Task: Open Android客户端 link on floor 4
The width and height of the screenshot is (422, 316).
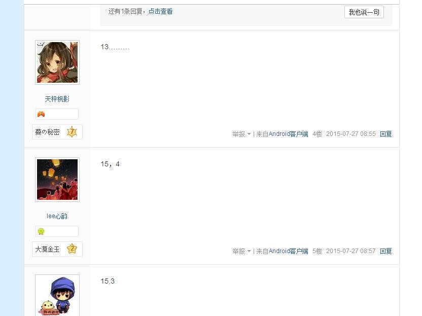Action: tap(288, 134)
